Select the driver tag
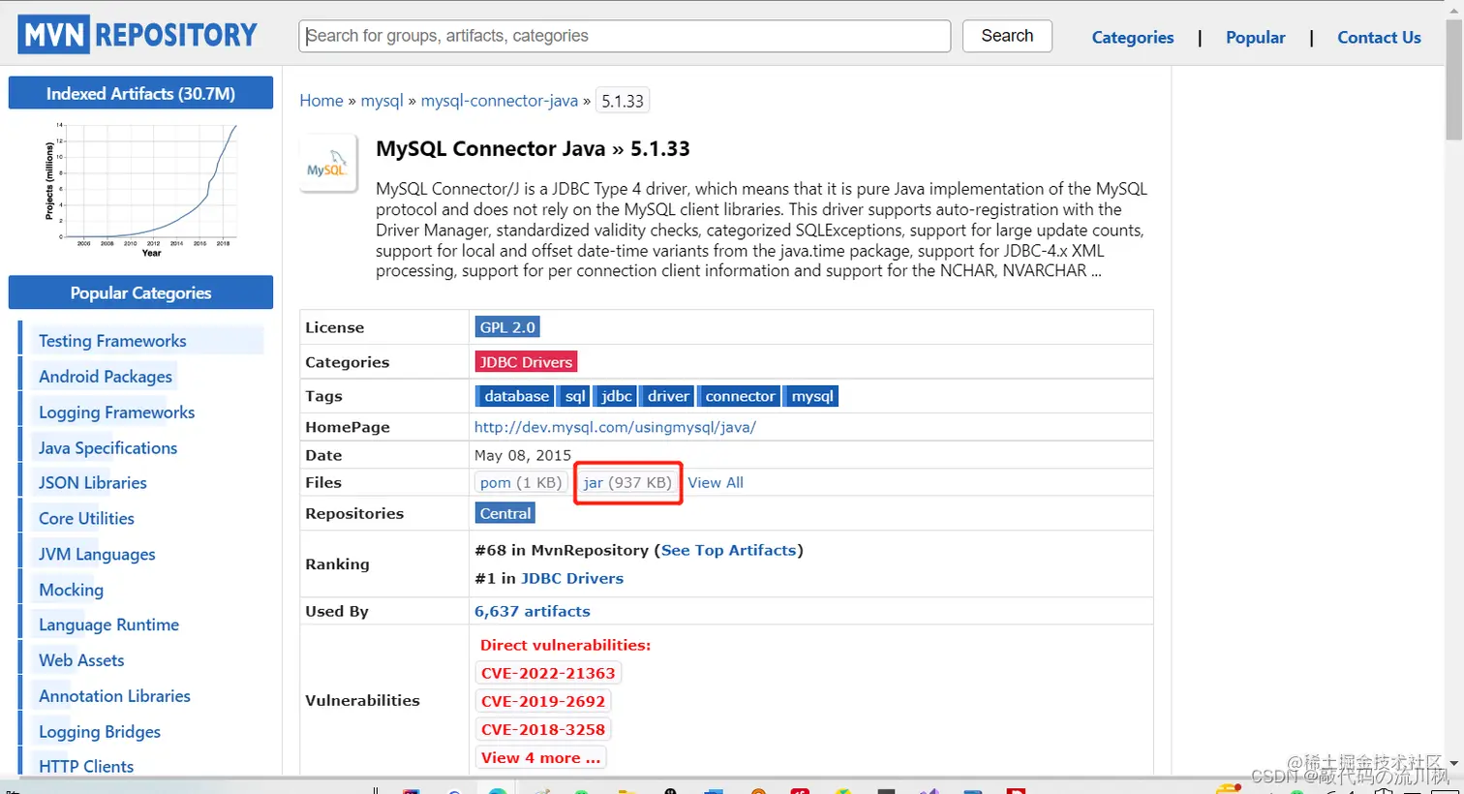 668,396
